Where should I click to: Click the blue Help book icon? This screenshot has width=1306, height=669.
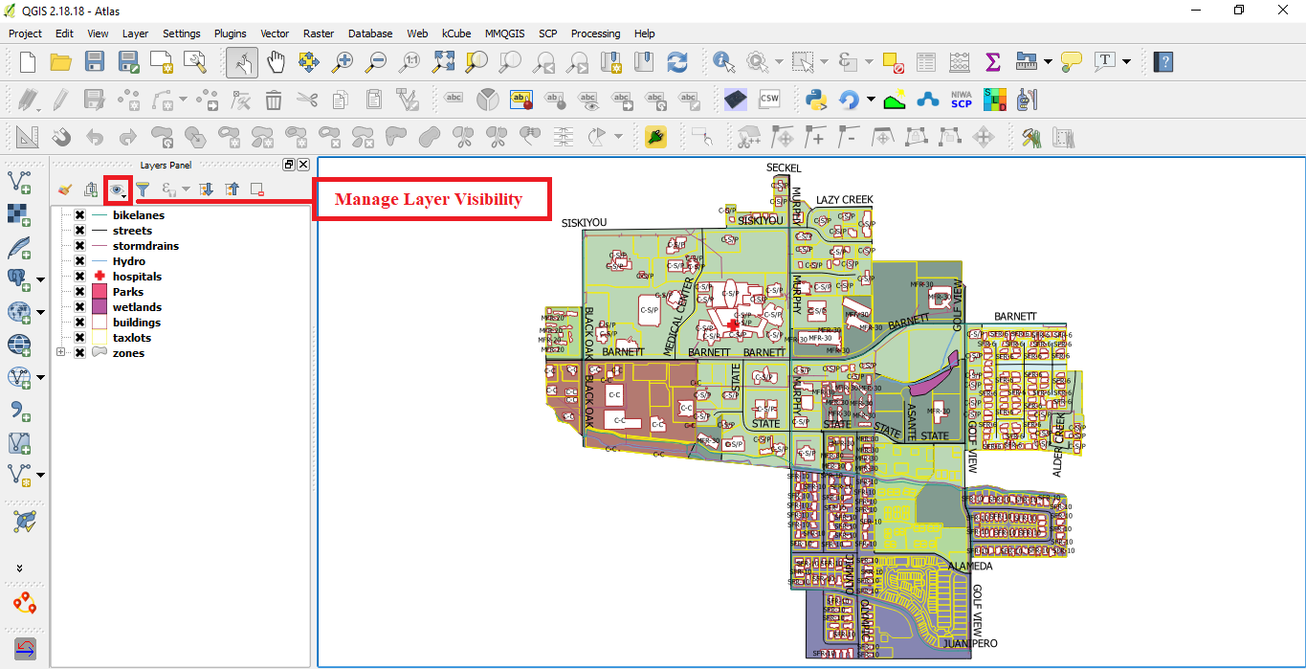[1163, 62]
